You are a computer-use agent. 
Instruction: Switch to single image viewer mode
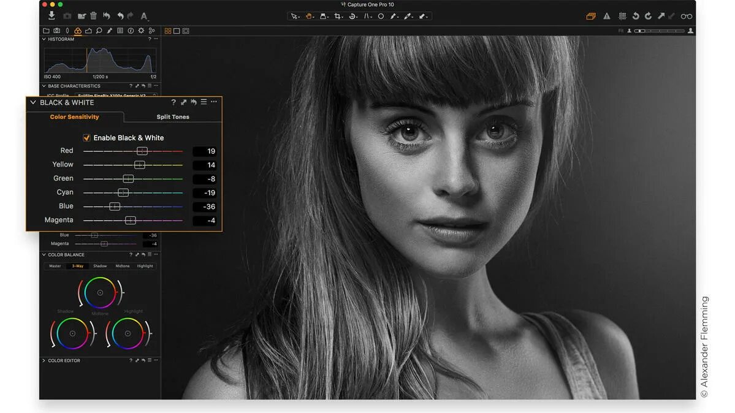[177, 31]
